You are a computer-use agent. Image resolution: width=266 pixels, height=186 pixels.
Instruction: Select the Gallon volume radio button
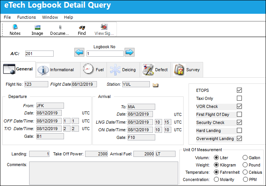[245, 158]
